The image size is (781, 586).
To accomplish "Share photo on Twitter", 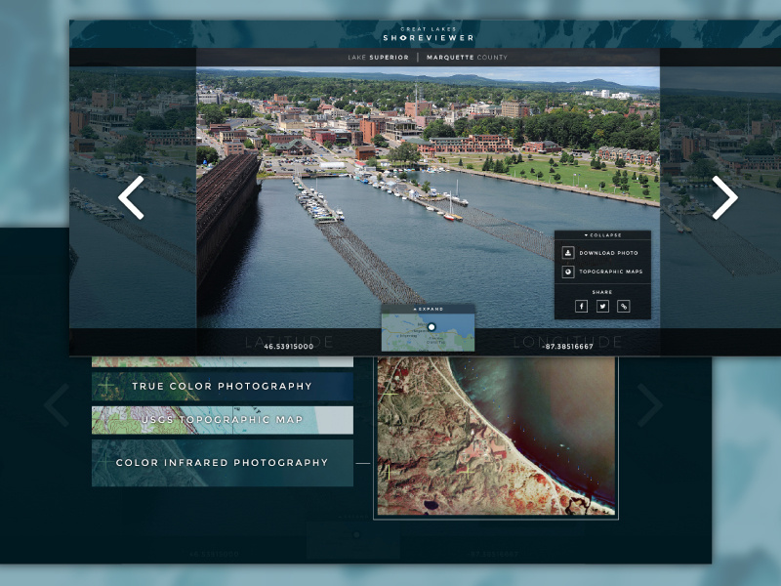I will [x=602, y=306].
